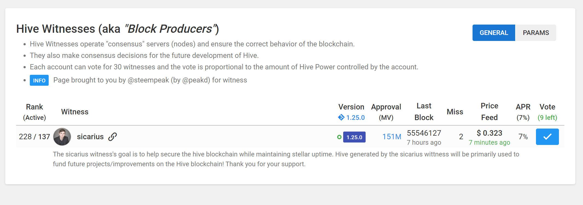Image resolution: width=583 pixels, height=205 pixels.
Task: Click the Price Feed column header
Action: point(489,111)
